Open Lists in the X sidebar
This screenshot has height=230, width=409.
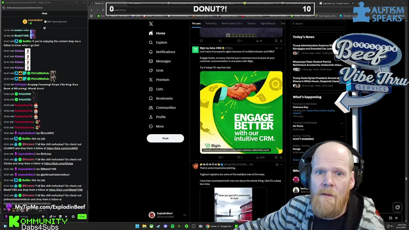[x=156, y=89]
